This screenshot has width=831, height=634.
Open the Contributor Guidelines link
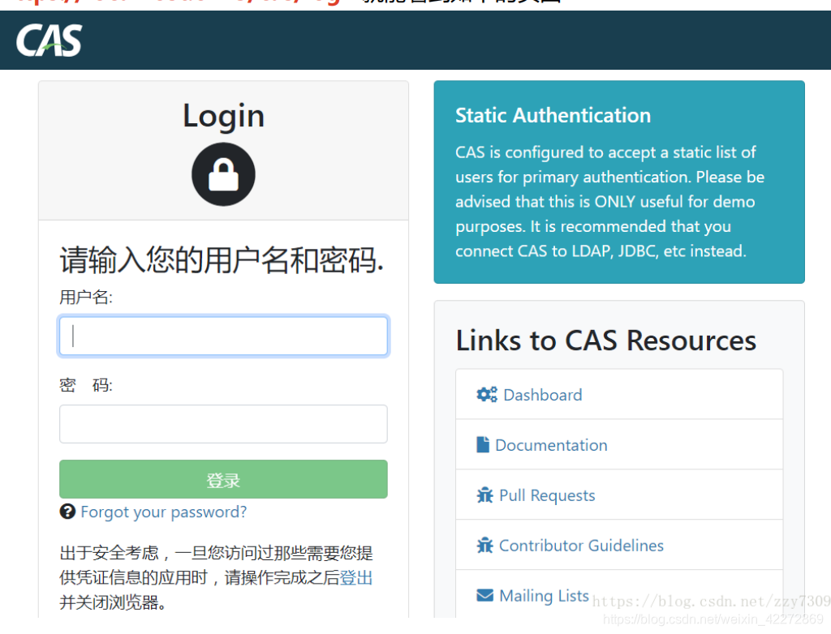pos(581,545)
